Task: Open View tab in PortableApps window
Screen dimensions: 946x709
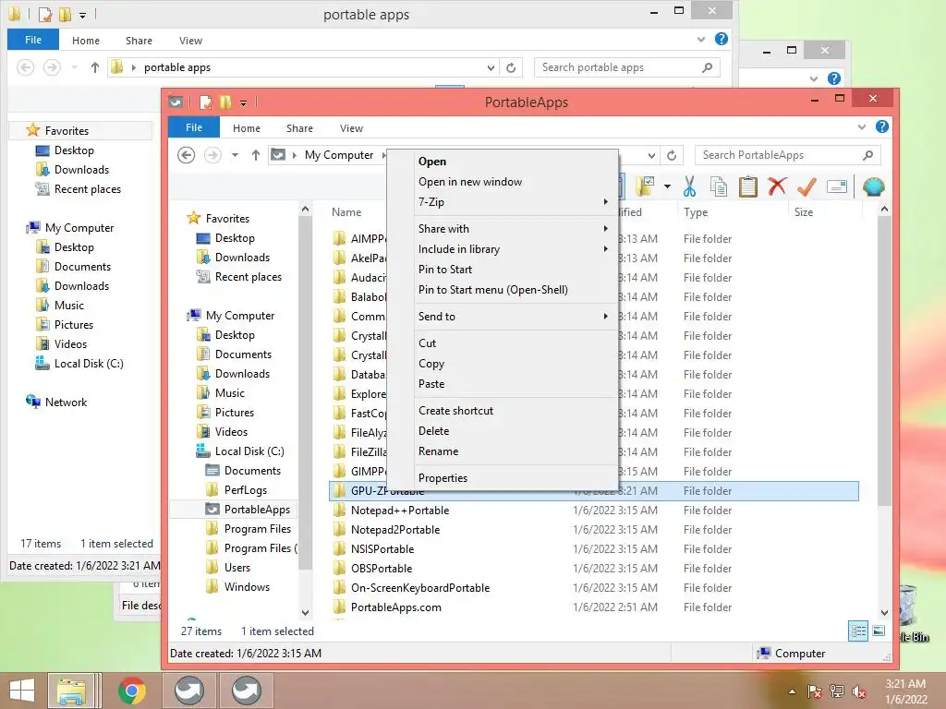Action: (351, 128)
